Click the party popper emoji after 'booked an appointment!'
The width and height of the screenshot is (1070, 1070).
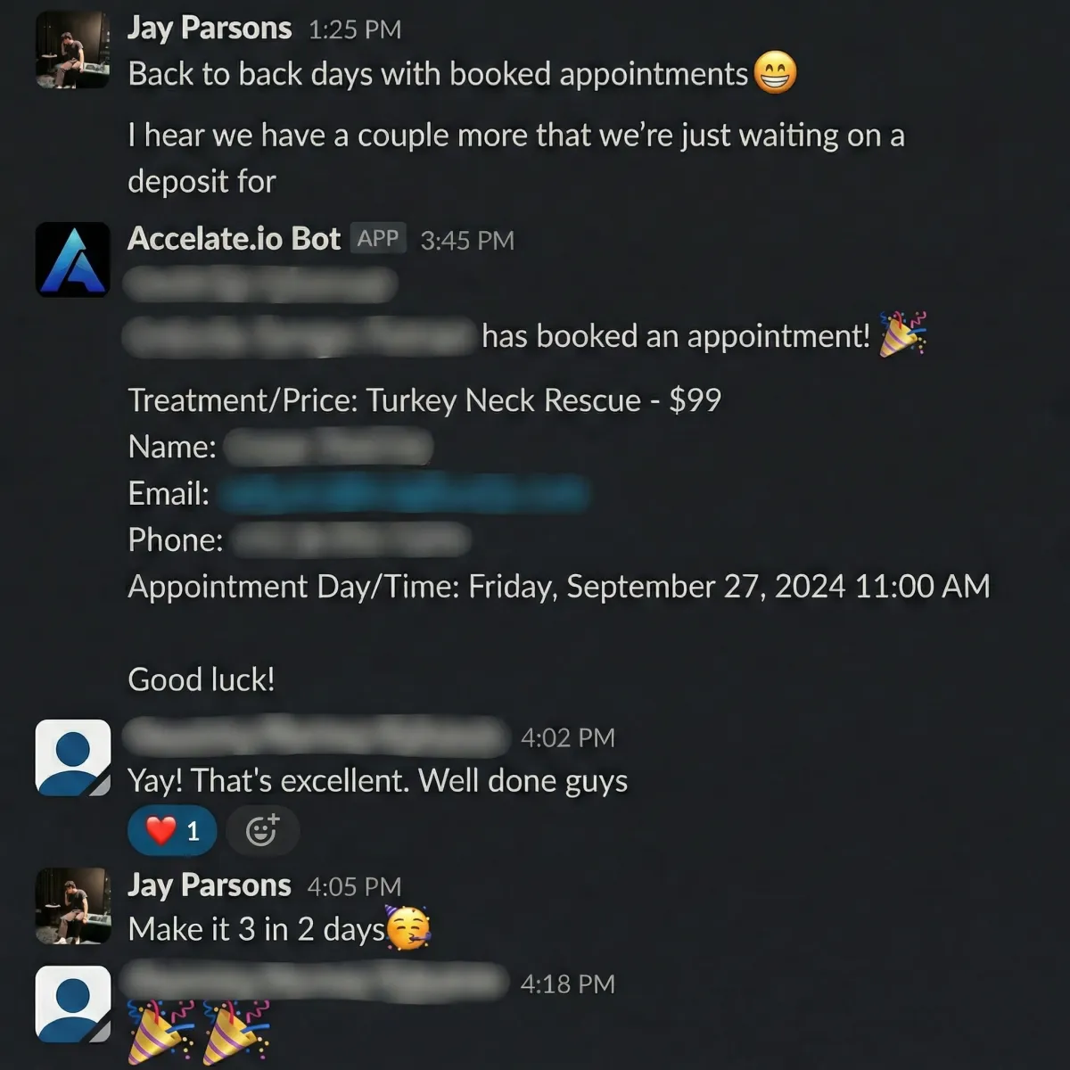(902, 335)
